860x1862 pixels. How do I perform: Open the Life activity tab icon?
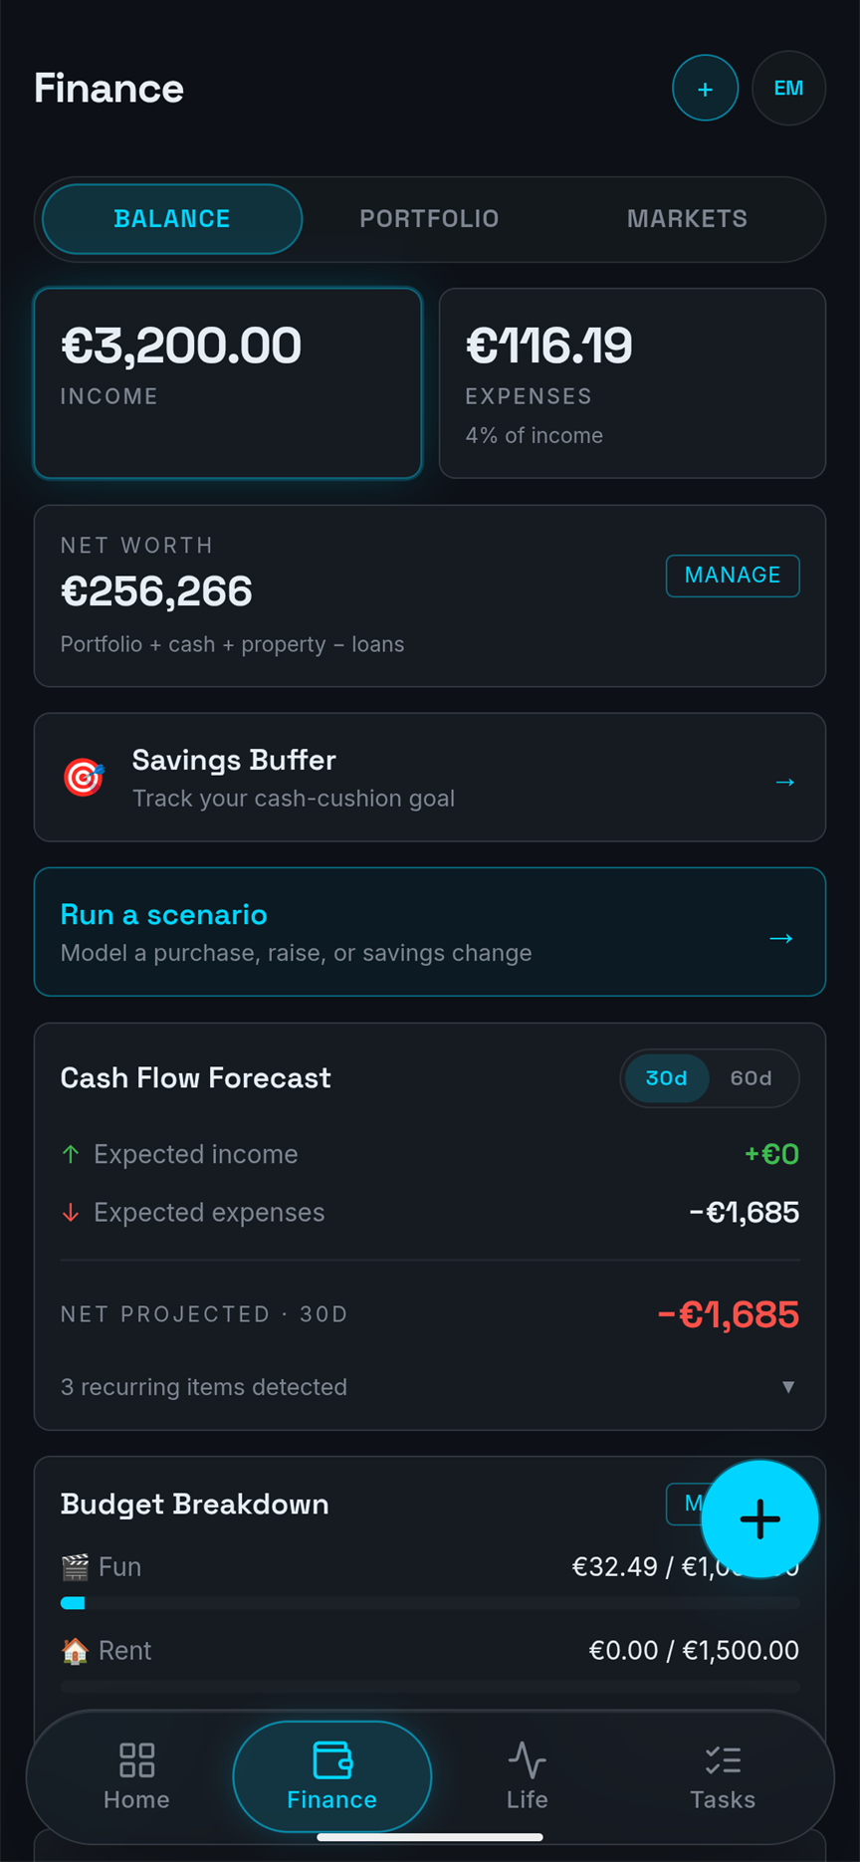tap(527, 1759)
